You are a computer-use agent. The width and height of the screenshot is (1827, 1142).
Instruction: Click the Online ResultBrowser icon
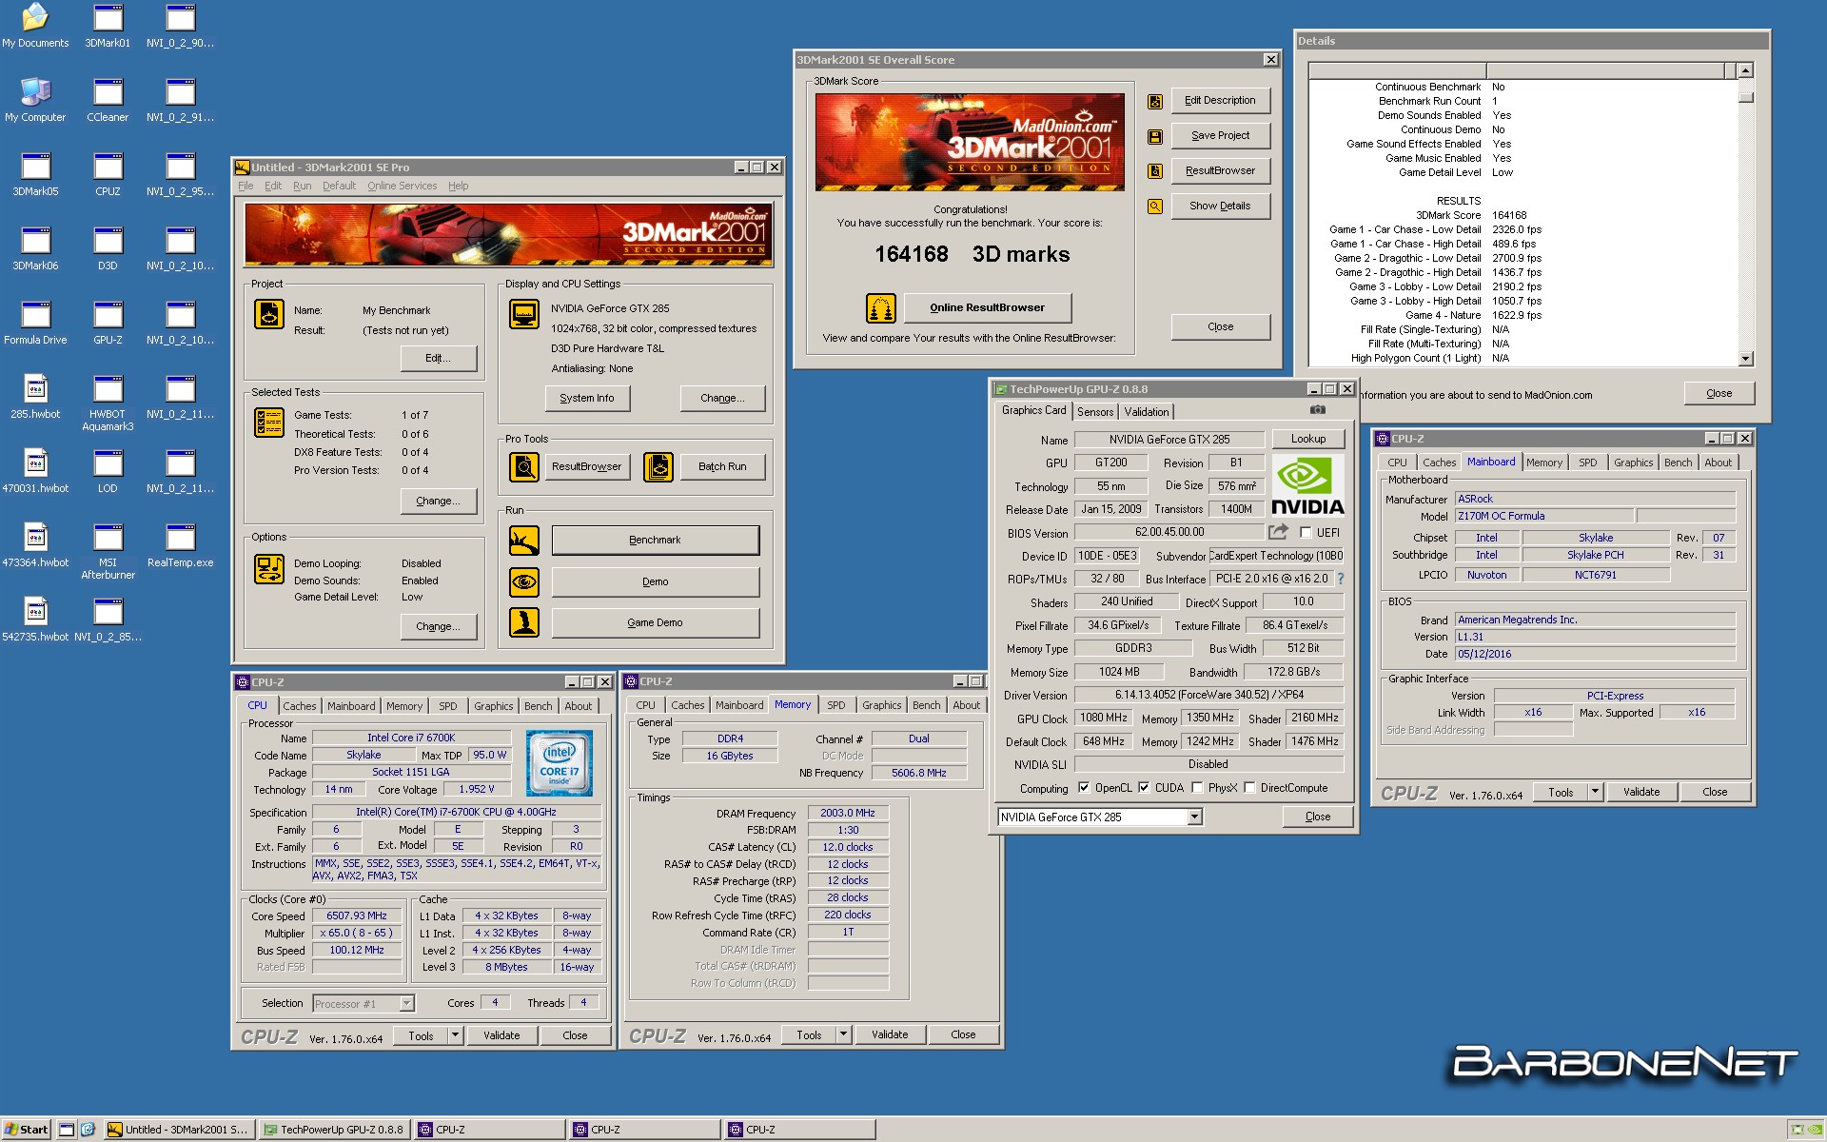(x=880, y=307)
